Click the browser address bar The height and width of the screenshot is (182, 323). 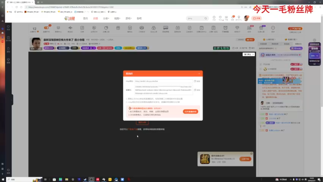[x=132, y=7]
